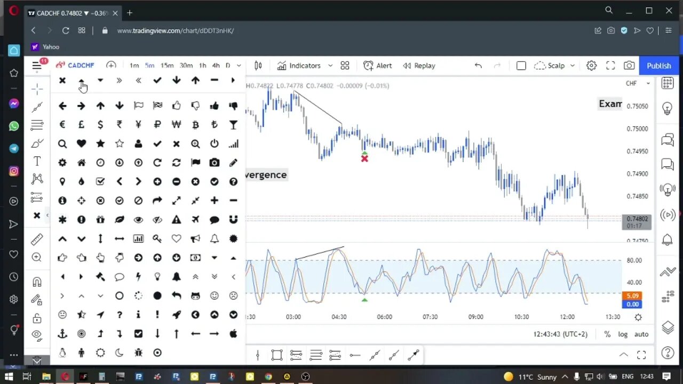Select the rocket icon
Screen dimensions: 683x384
(176, 315)
